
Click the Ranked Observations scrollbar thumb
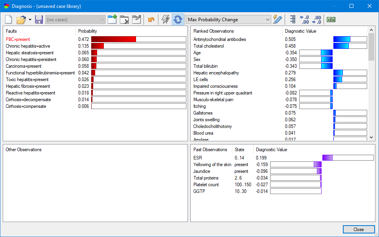tap(371, 47)
